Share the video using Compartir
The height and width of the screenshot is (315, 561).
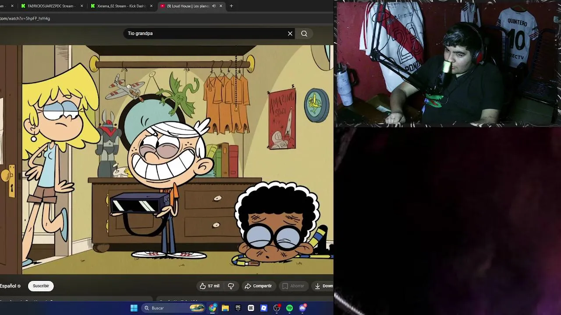pos(259,286)
